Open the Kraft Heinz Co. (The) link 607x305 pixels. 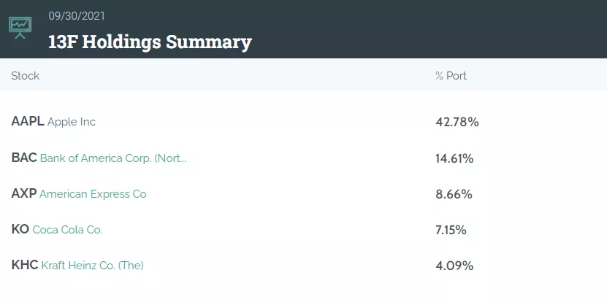(x=92, y=266)
